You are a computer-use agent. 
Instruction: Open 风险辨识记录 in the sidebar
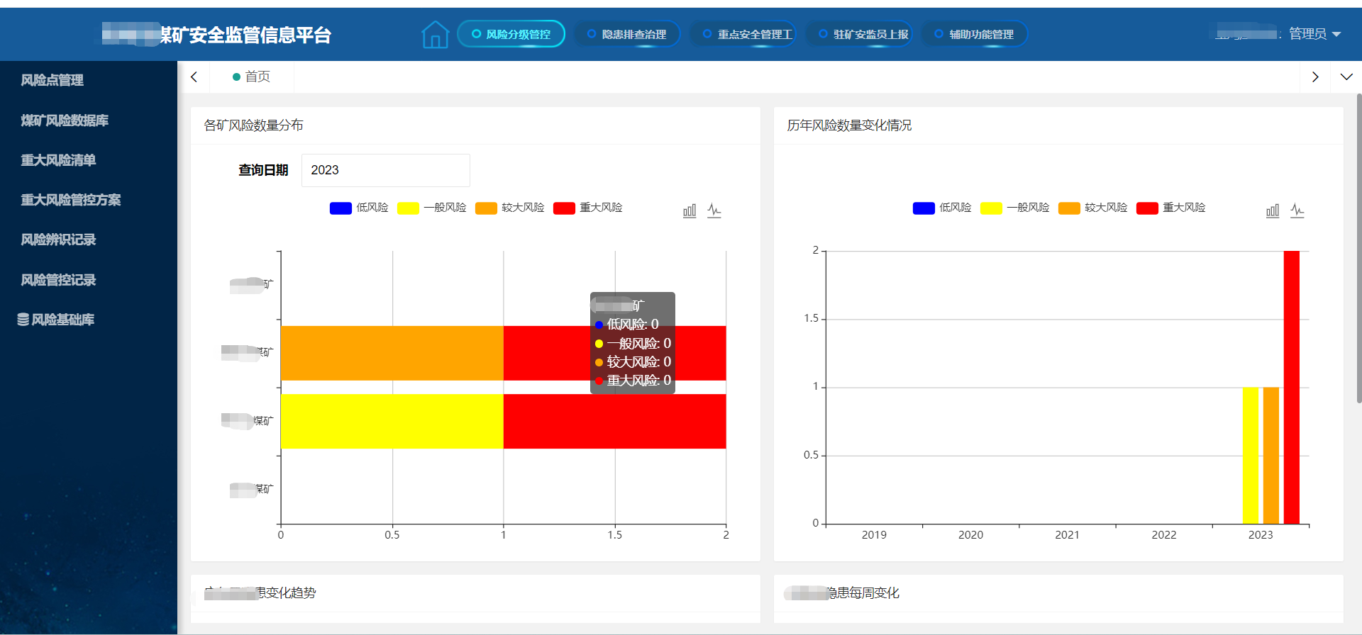pyautogui.click(x=58, y=240)
